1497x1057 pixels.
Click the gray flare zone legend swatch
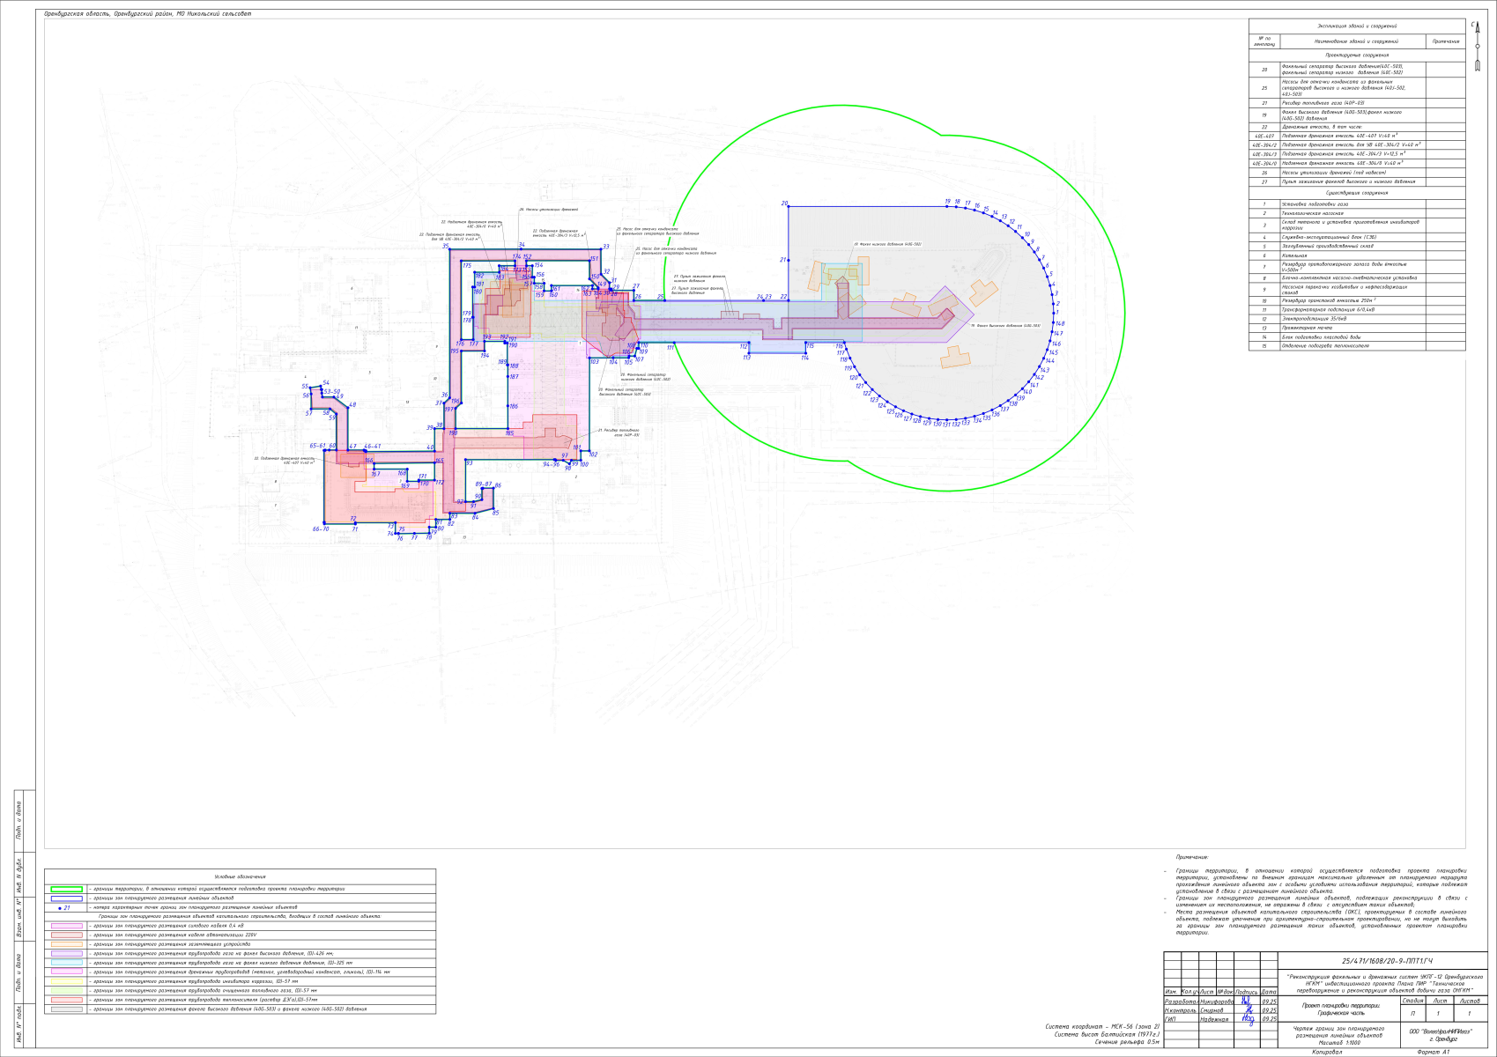(67, 1009)
